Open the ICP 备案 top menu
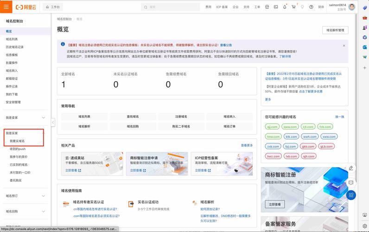Image resolution: width=369 pixels, height=232 pixels. [x=222, y=7]
